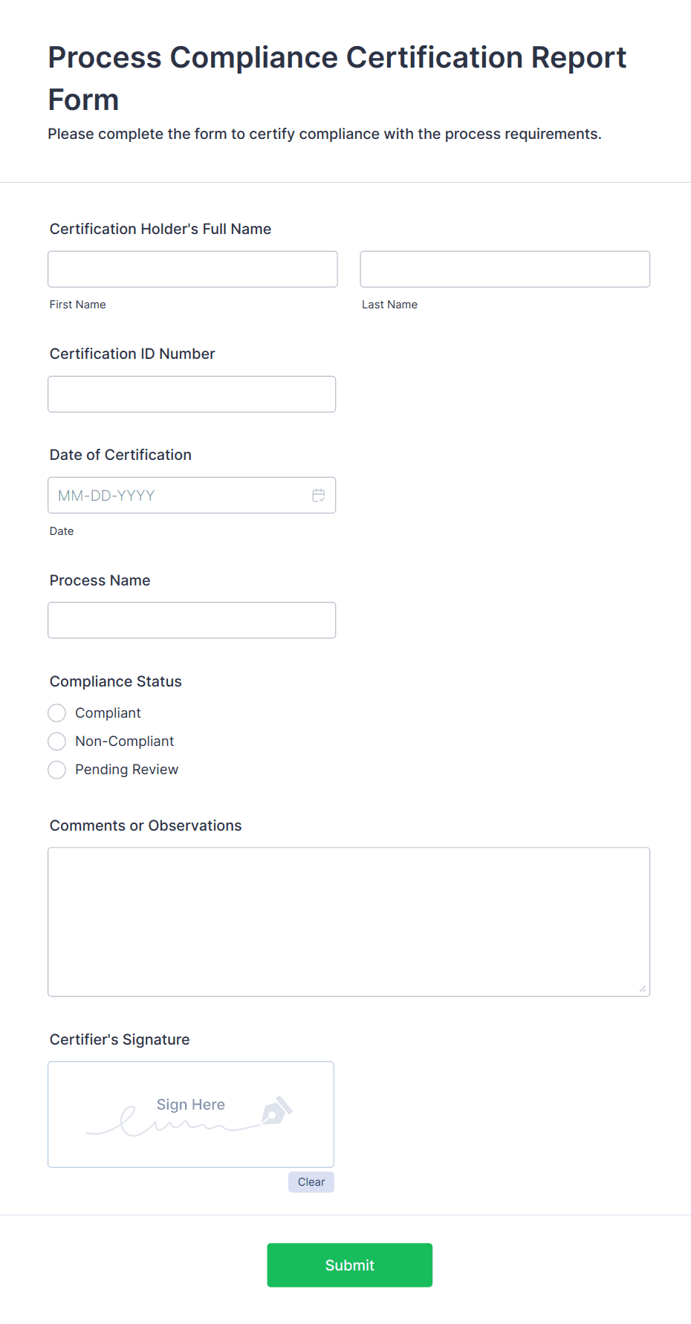This screenshot has width=691, height=1324.
Task: Select the Compliant radio button
Action: click(x=56, y=713)
